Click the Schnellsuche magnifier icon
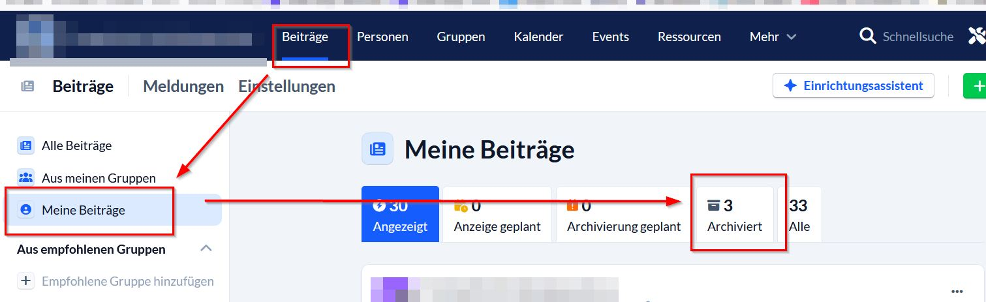Screen dimensions: 986x302 [867, 37]
